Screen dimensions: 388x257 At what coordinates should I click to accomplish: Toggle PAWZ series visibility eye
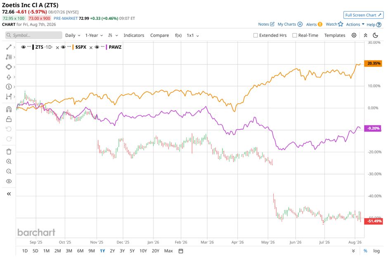(x=97, y=47)
